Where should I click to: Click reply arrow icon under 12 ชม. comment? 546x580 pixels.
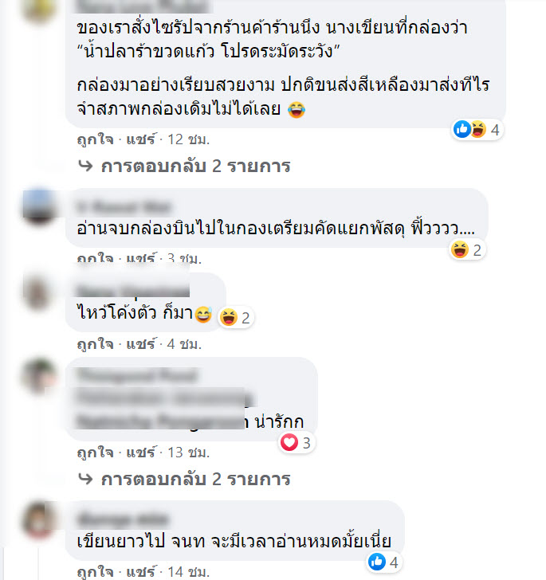click(x=86, y=166)
